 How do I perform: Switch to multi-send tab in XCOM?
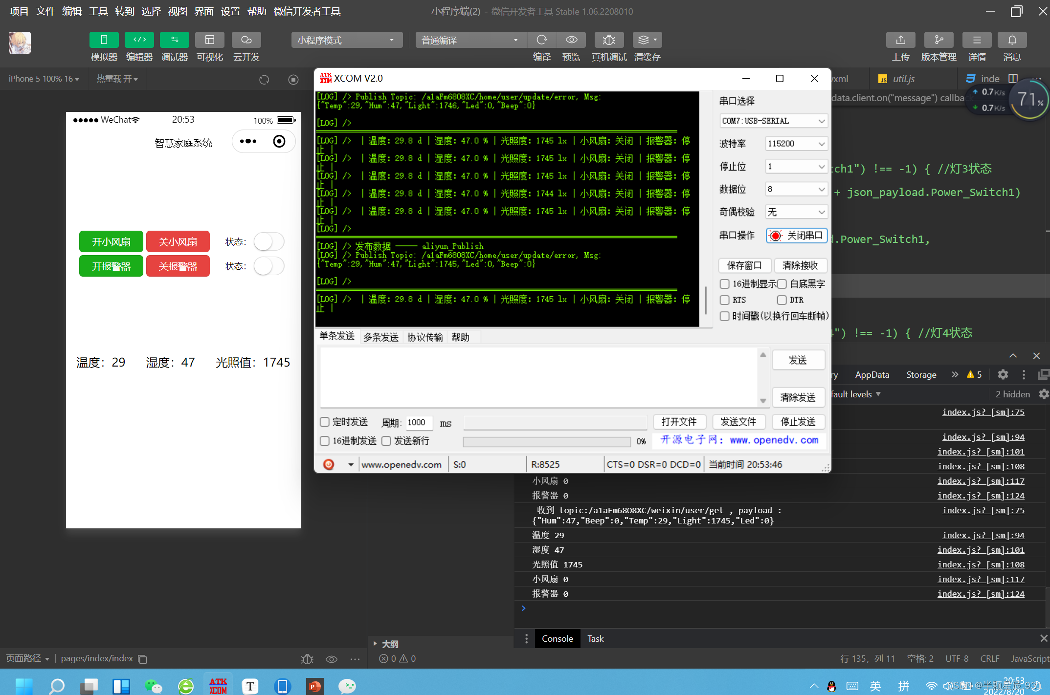pos(380,337)
